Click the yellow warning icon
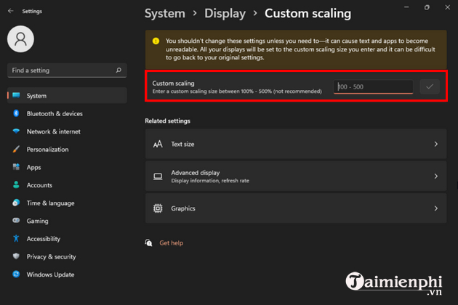This screenshot has width=458, height=305. point(156,41)
